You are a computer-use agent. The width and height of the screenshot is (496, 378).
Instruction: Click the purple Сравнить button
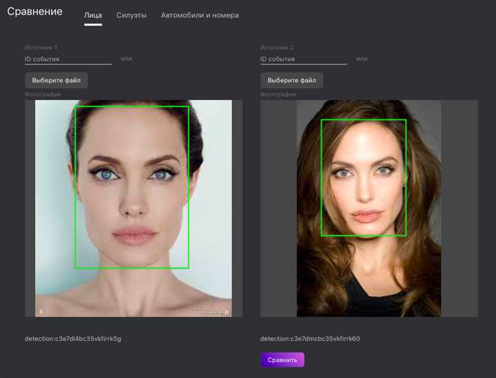(x=282, y=359)
